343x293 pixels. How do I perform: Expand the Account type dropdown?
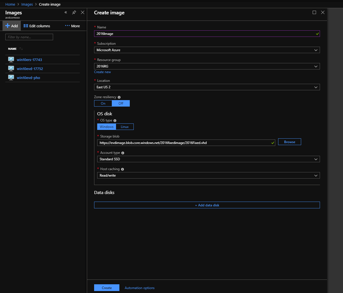click(207, 159)
